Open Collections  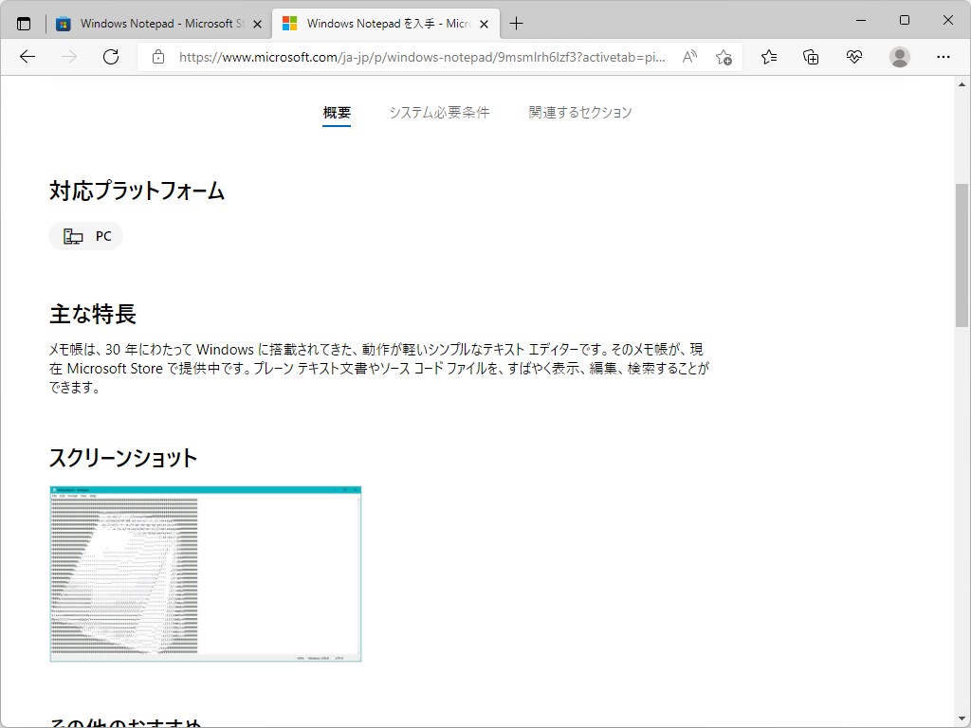[811, 57]
